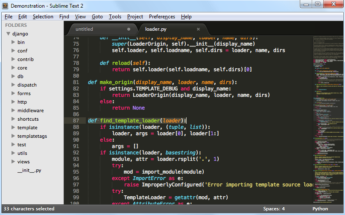This screenshot has height=215, width=345.
Task: Close the Sublime Text window
Action: tap(333, 4)
